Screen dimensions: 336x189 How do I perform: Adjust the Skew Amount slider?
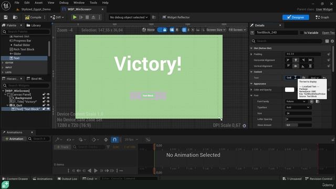pos(299,125)
